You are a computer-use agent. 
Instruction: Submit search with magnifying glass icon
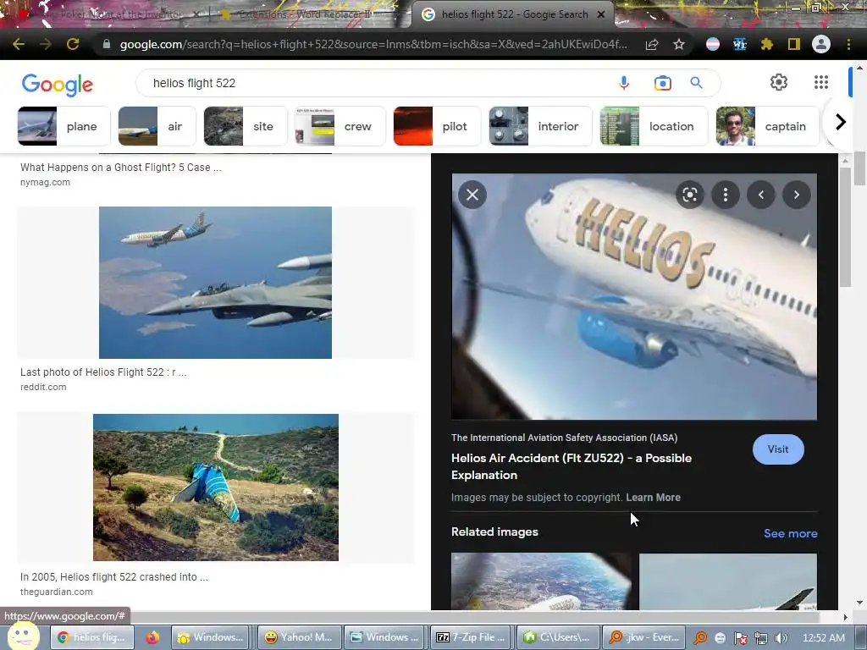[697, 83]
